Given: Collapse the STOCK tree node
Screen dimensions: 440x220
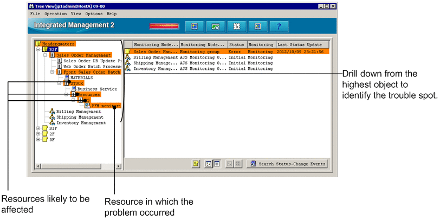Looking at the screenshot, I should point(59,83).
